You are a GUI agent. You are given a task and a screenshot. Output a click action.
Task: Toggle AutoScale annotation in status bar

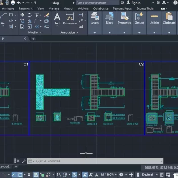coord(91,174)
